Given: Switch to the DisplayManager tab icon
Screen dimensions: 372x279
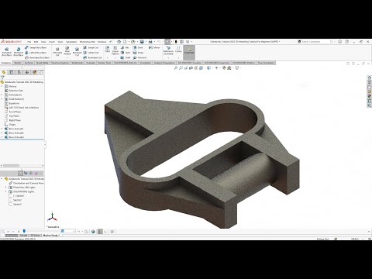Looking at the screenshot, I should 35,72.
